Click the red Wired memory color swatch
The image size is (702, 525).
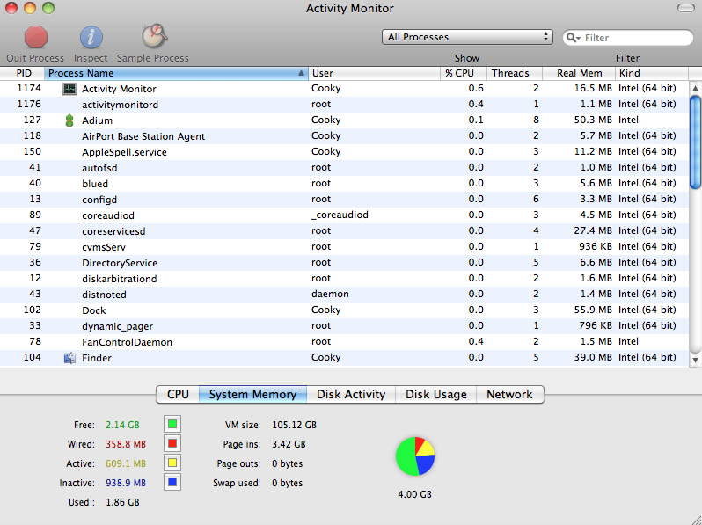[x=172, y=443]
